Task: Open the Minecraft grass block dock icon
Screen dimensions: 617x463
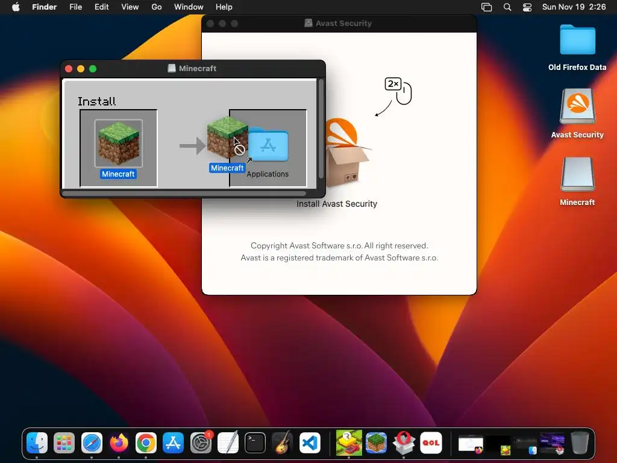Action: click(376, 443)
